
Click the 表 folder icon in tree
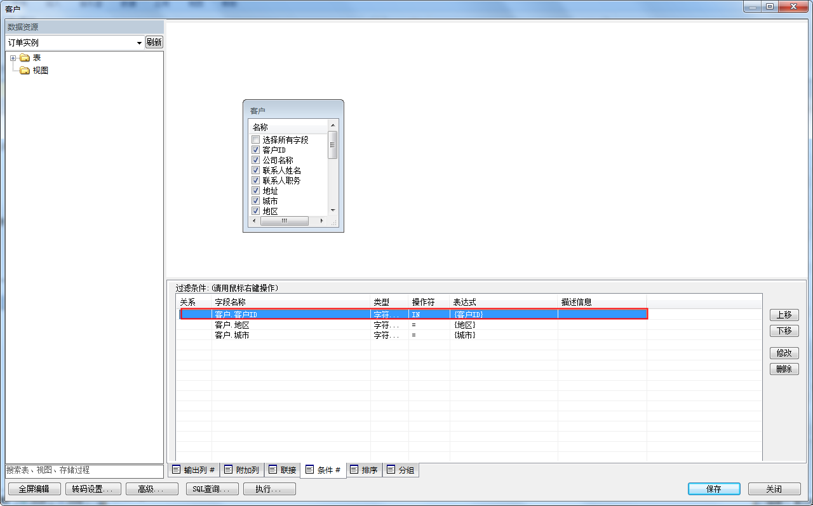coord(25,58)
